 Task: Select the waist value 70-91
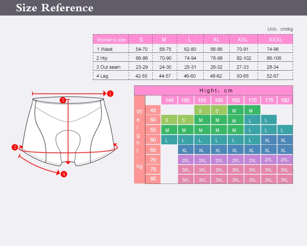click(242, 49)
